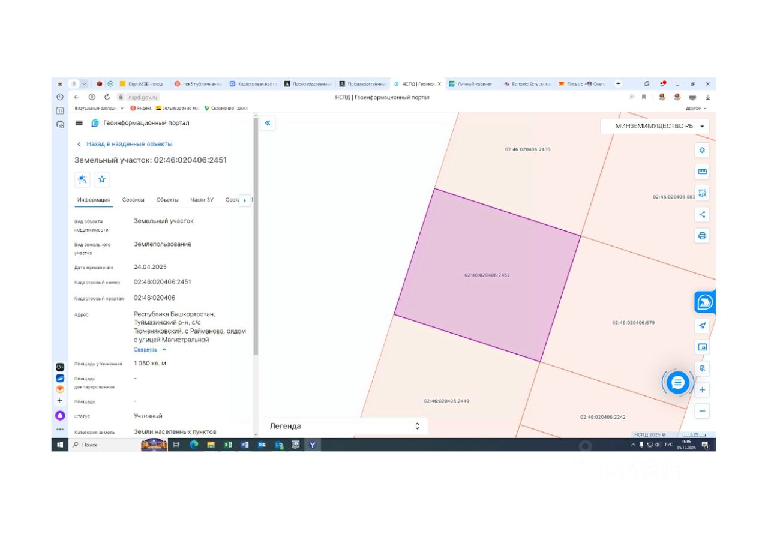
Task: Click the status value Учтенный
Action: (148, 416)
